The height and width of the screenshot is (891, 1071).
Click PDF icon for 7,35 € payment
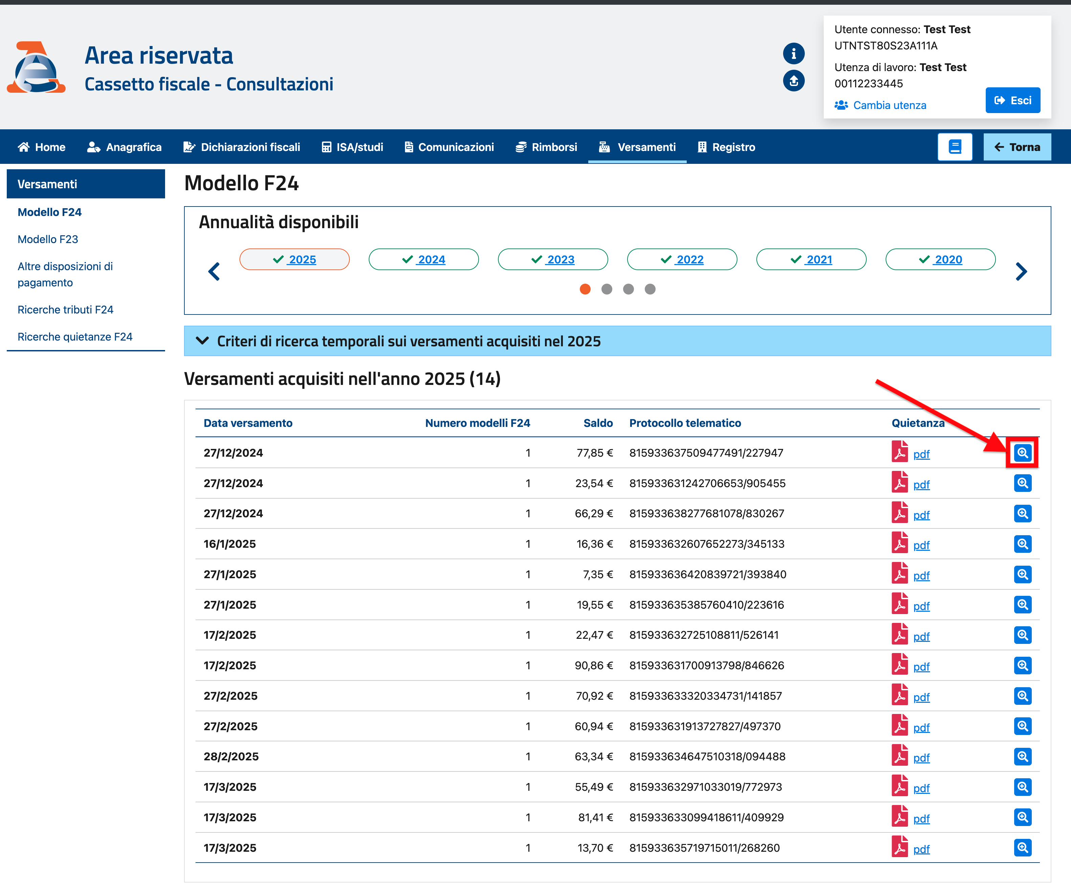tap(899, 573)
